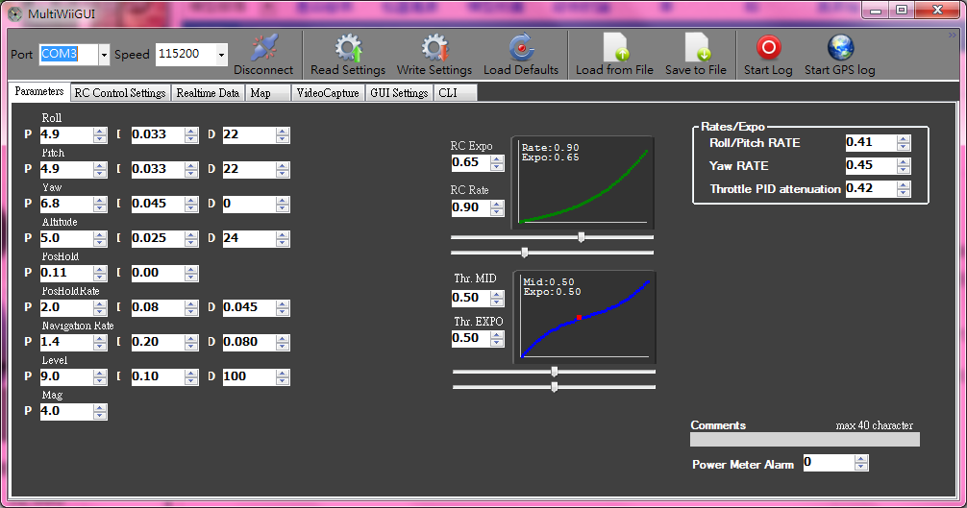This screenshot has width=967, height=508.
Task: Switch to RC Control Settings tab
Action: click(x=120, y=93)
